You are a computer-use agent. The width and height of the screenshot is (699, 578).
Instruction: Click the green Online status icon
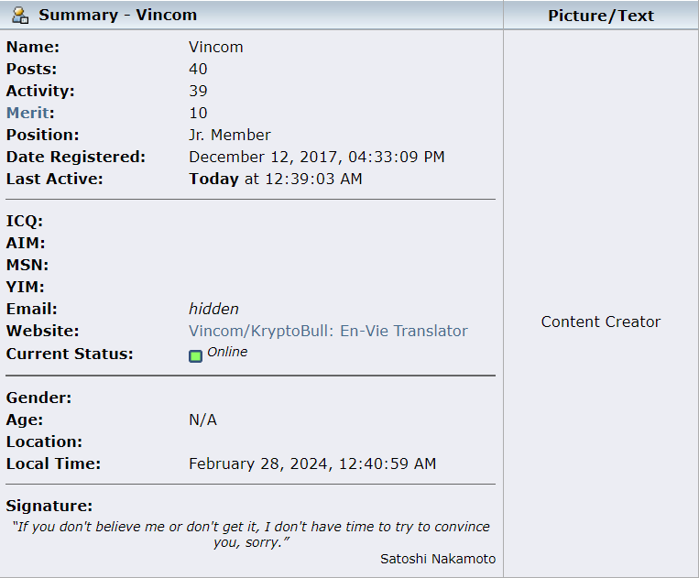coord(195,356)
